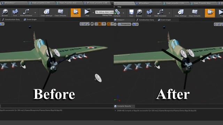Open Compile options arrow in After pane

click(x=123, y=13)
